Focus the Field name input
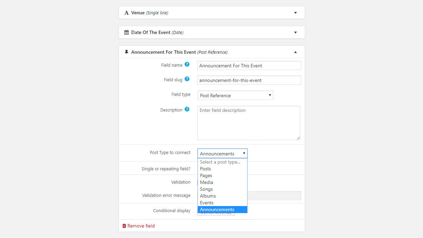 click(x=249, y=65)
